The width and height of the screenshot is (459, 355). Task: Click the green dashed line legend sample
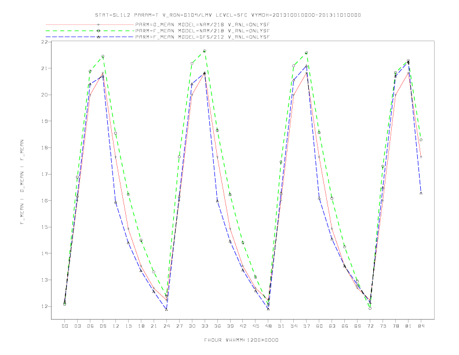tap(90, 31)
